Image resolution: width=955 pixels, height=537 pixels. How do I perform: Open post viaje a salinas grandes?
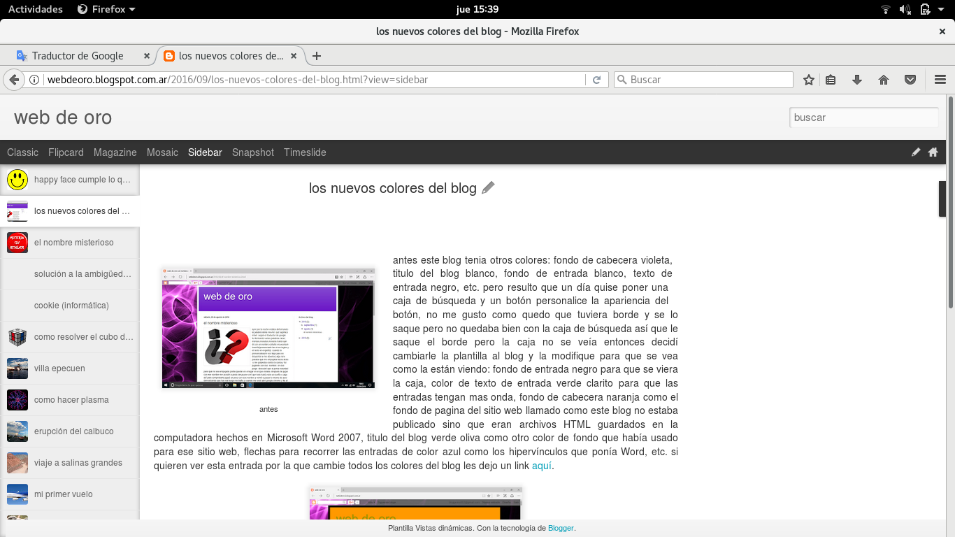[70, 463]
